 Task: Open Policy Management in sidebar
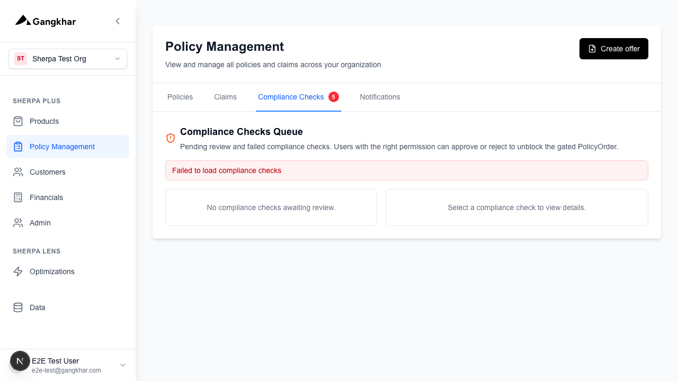click(68, 147)
